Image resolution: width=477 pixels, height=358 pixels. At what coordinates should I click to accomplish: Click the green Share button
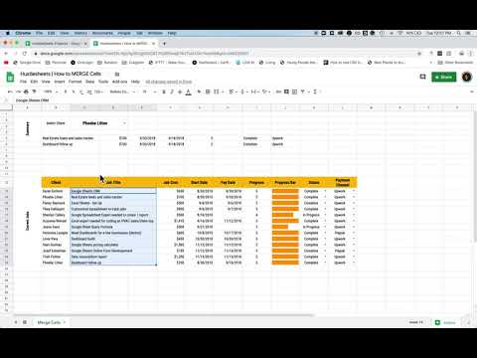coord(444,77)
